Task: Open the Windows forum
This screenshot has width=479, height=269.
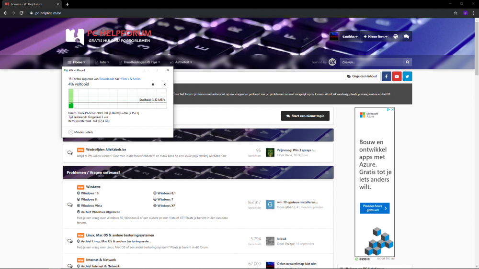Action: tap(93, 187)
